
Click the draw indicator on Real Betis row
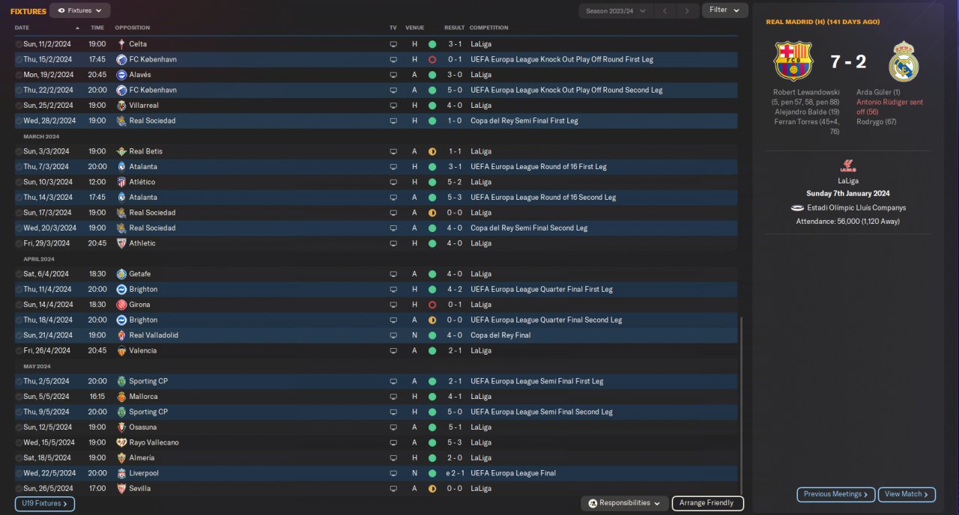pyautogui.click(x=432, y=151)
